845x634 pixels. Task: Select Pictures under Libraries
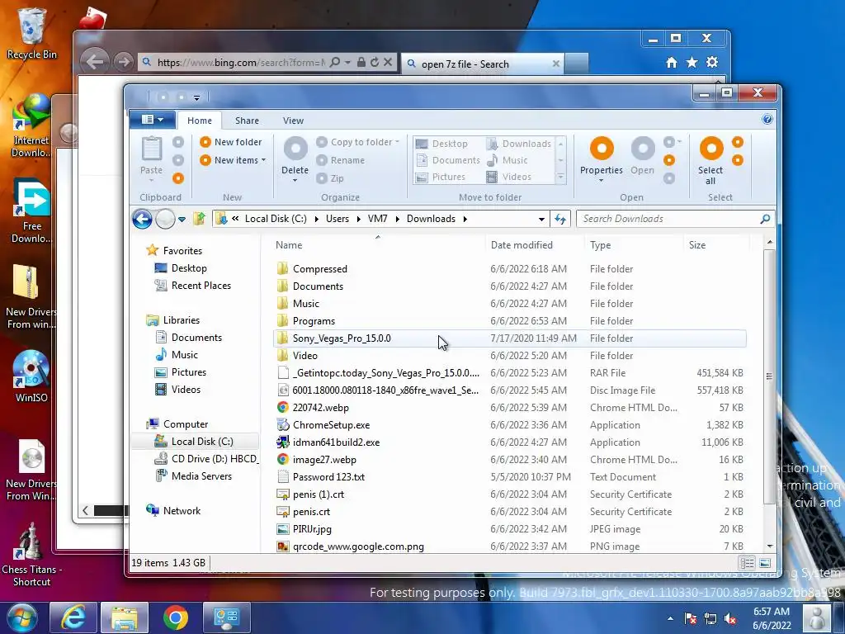click(181, 372)
